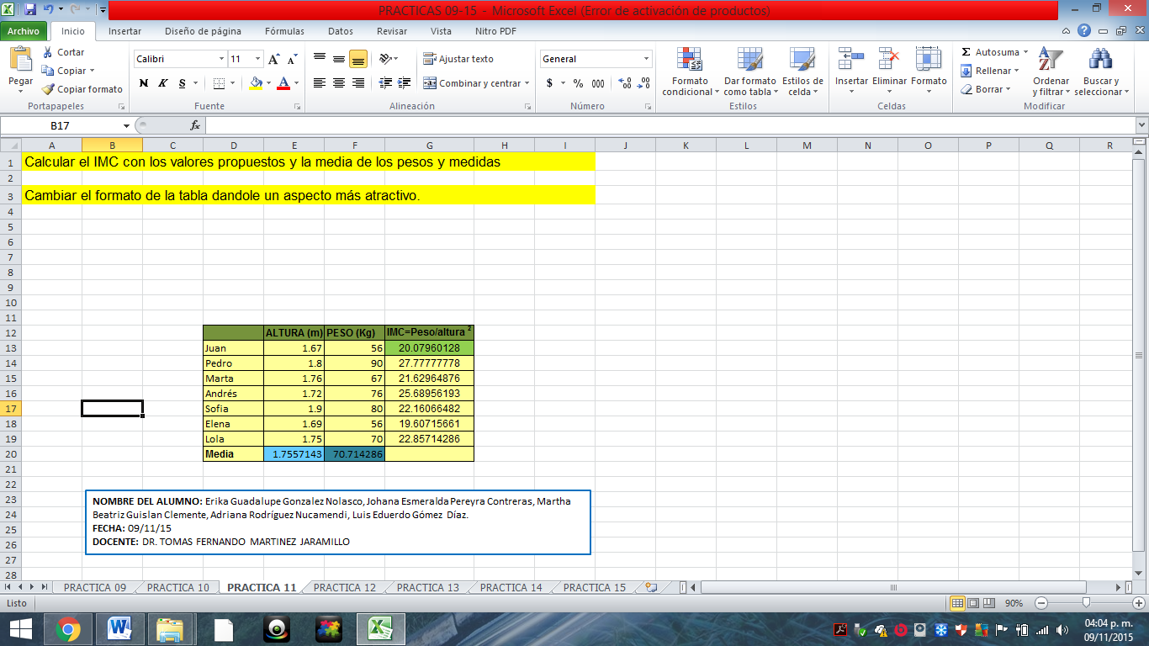
Task: Open Ordenar y filtrar
Action: [1051, 71]
